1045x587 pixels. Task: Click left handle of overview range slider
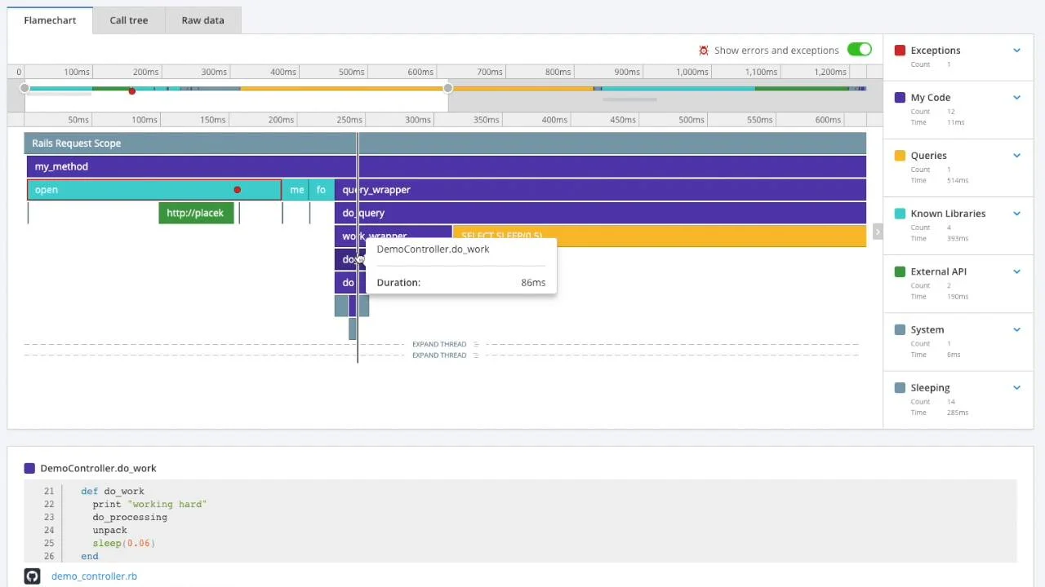(24, 88)
